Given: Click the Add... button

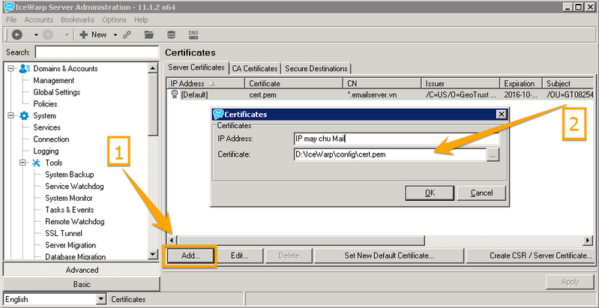Looking at the screenshot, I should coord(190,256).
